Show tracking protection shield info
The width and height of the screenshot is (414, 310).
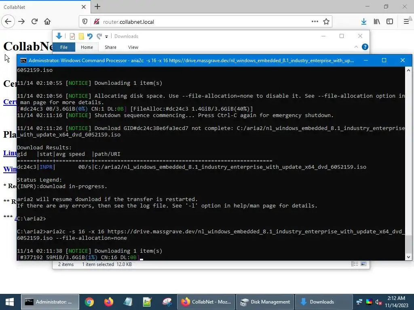[85, 22]
